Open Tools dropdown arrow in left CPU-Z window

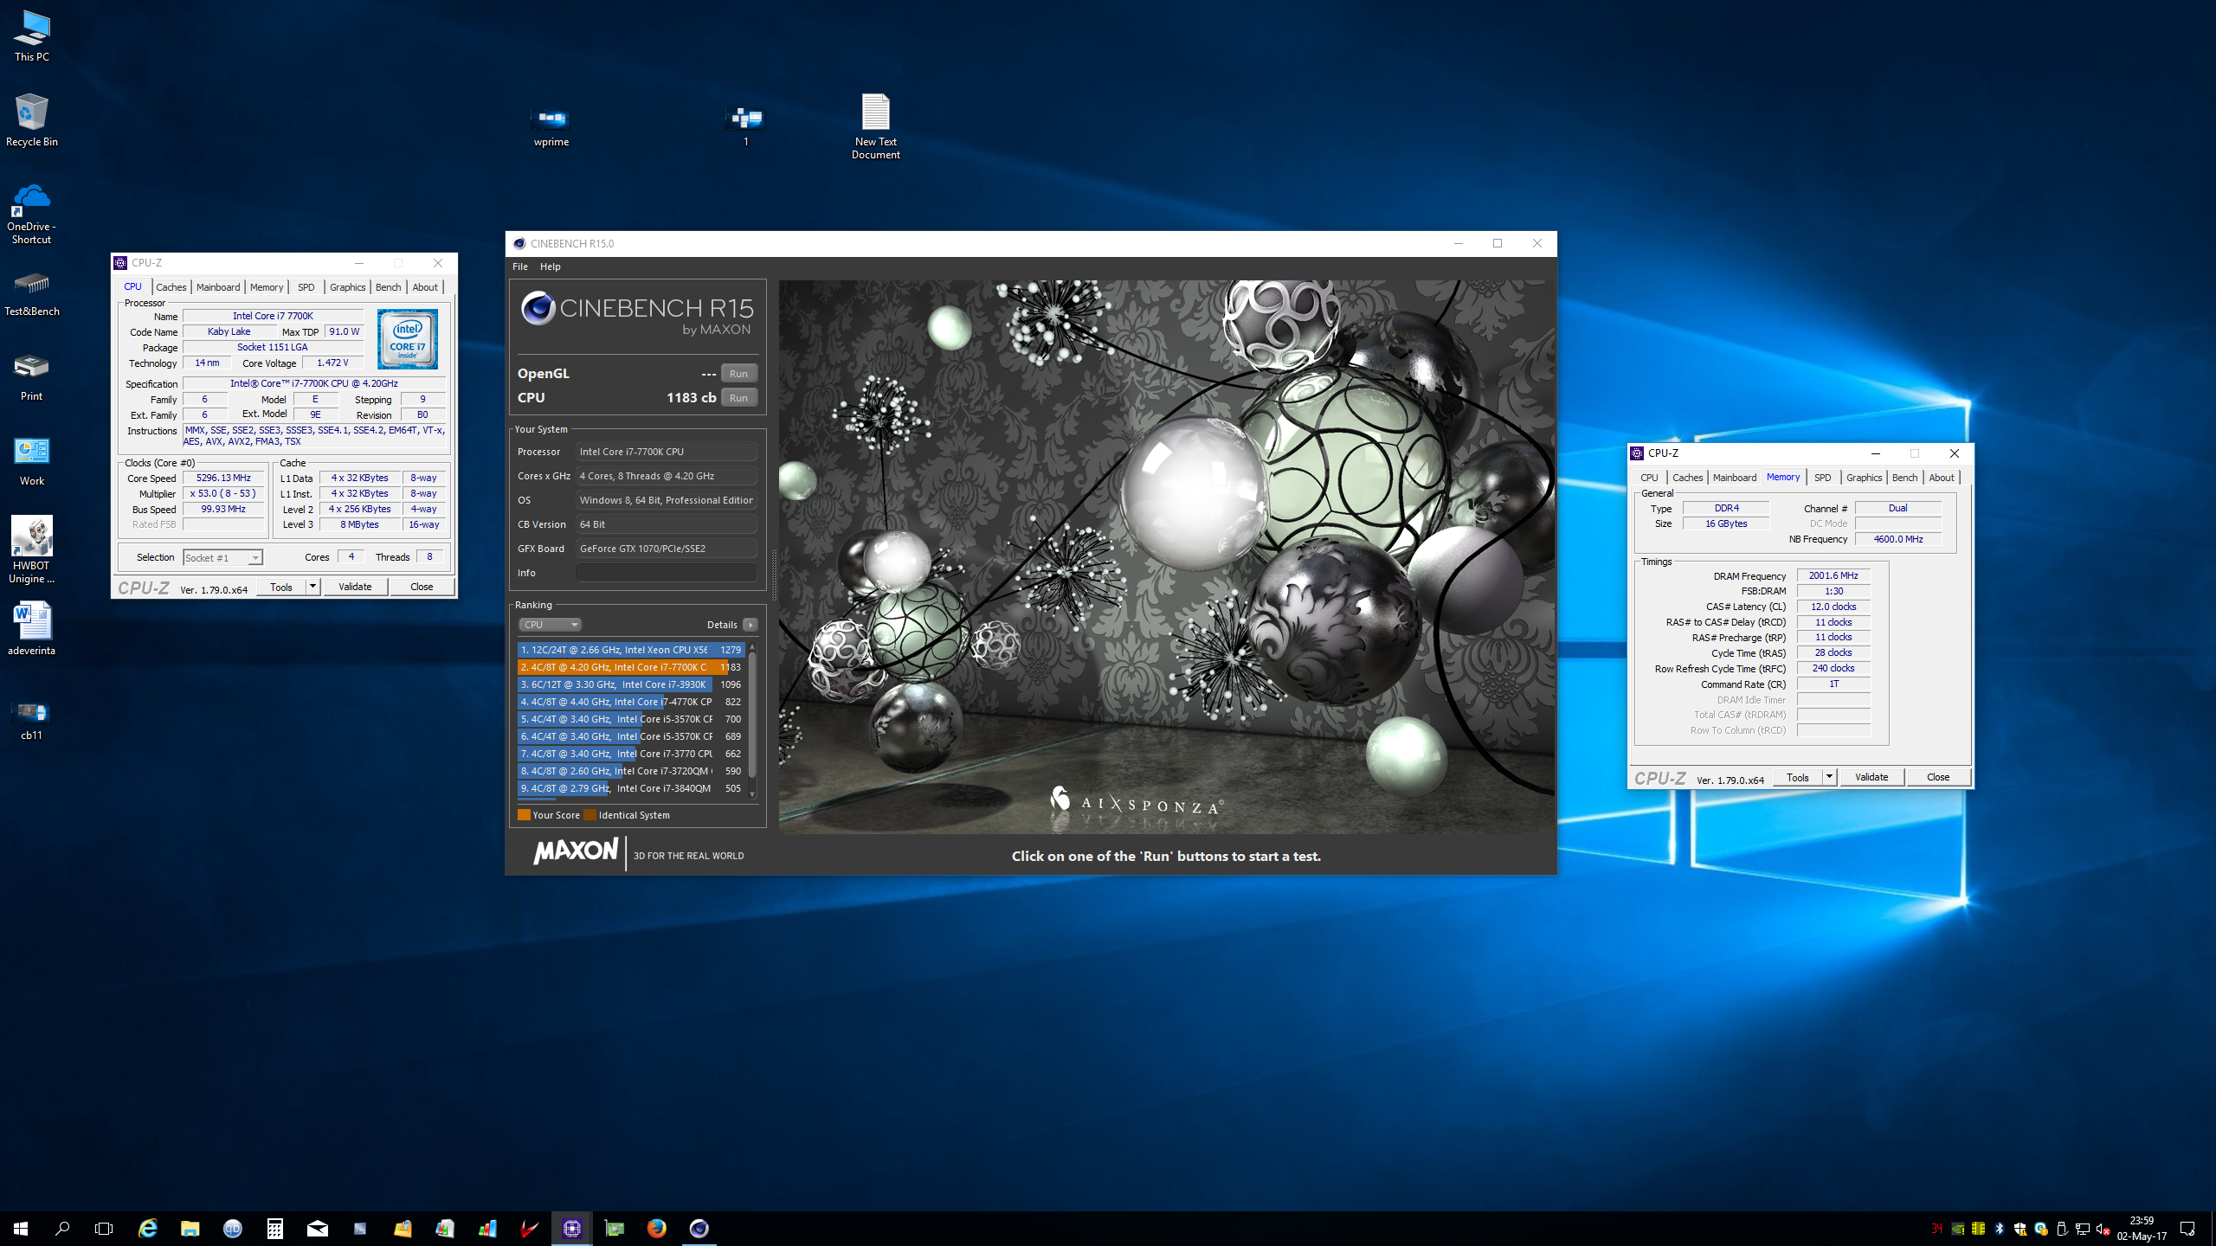(x=312, y=587)
